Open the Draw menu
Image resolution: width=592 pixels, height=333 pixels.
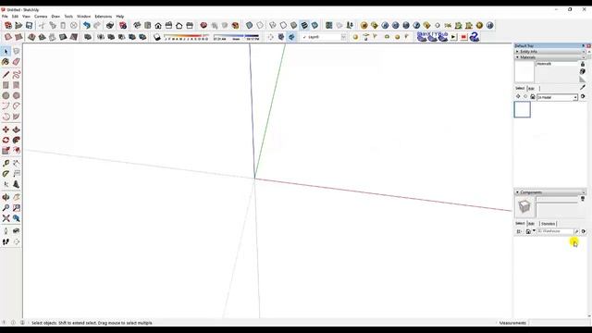point(55,17)
